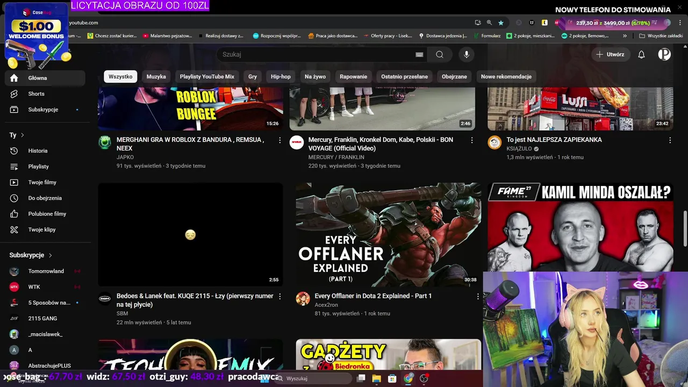
Task: Select the Muzyka filter chip
Action: coord(156,76)
